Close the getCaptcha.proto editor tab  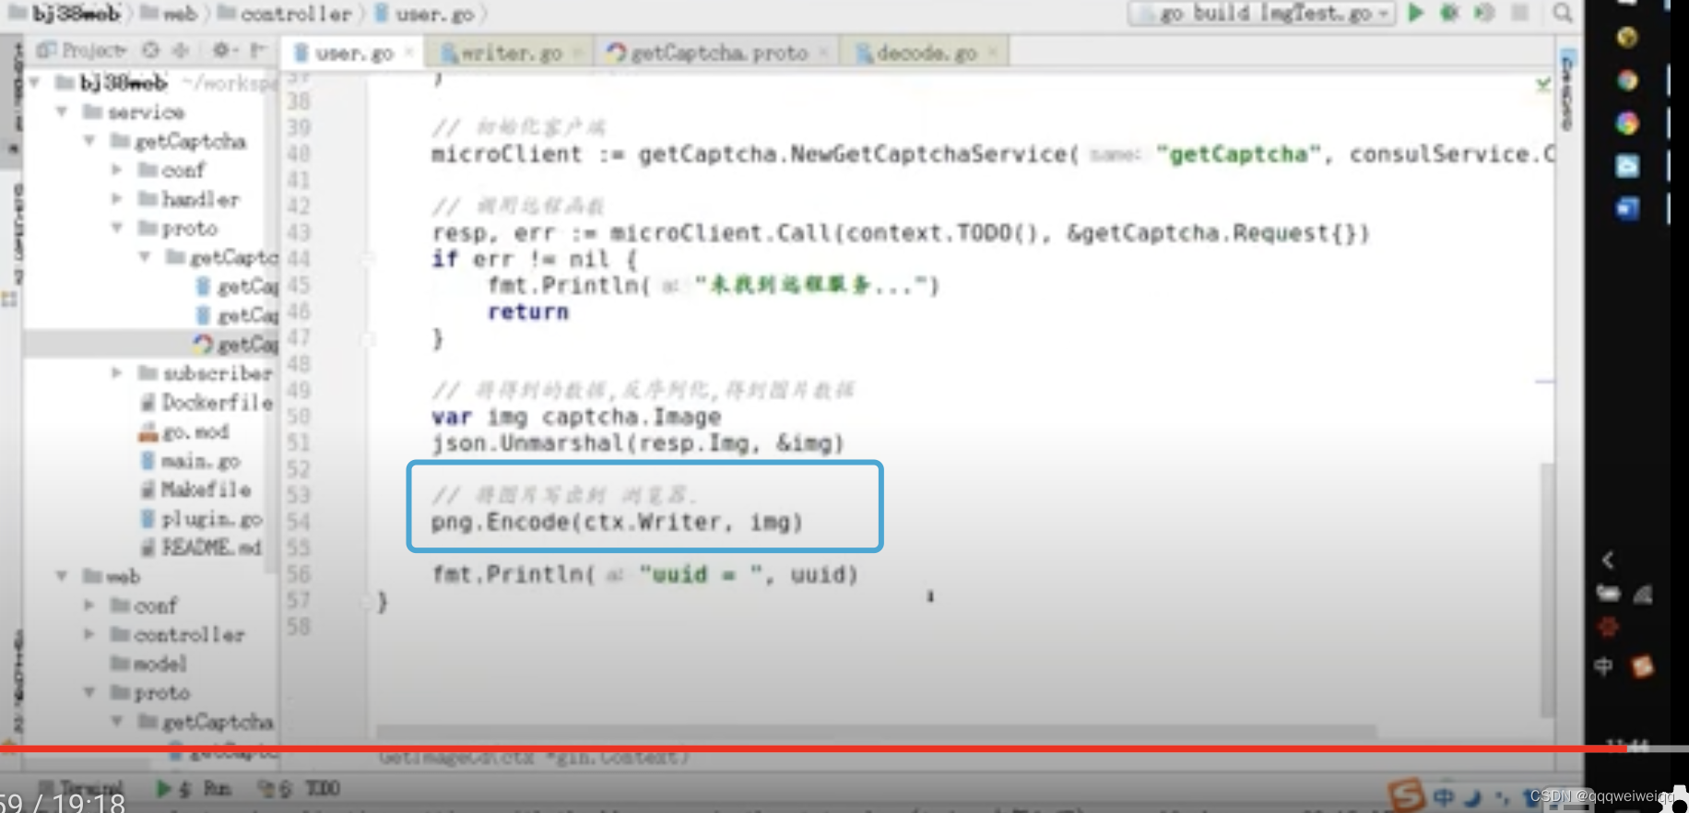tap(823, 53)
